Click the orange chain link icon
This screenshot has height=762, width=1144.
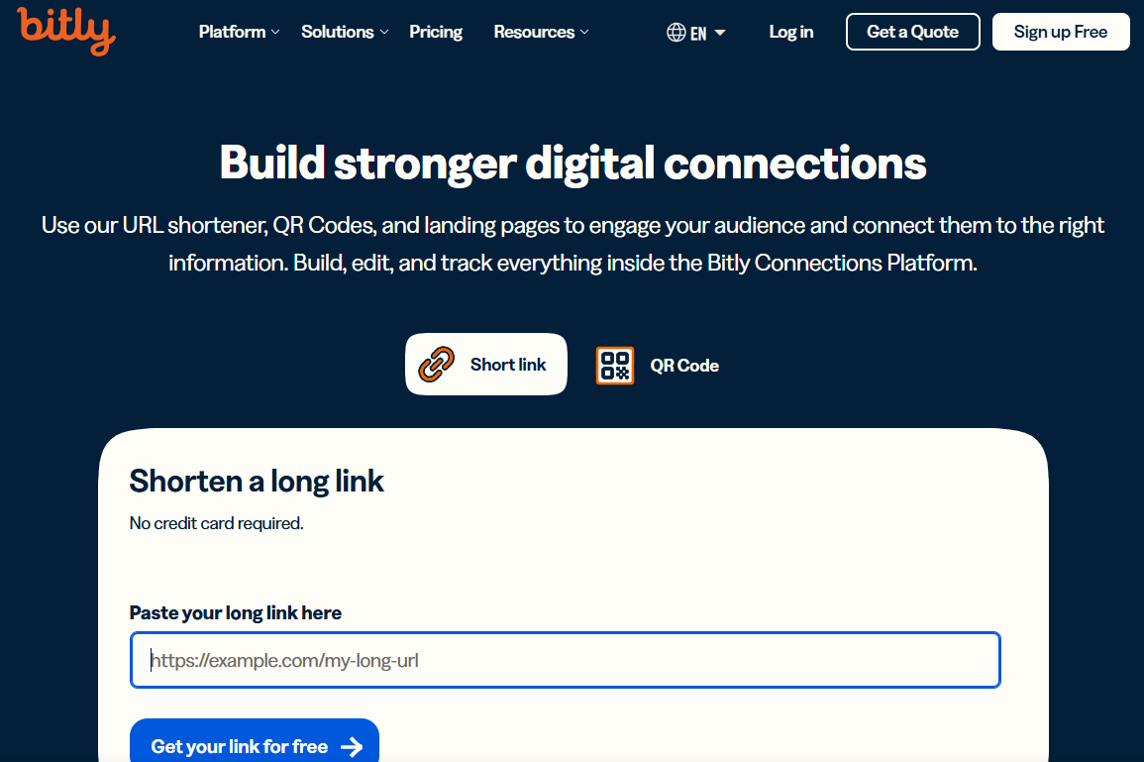click(436, 365)
